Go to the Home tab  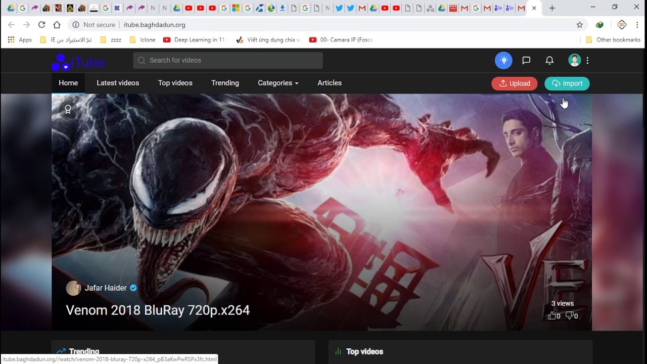point(68,83)
